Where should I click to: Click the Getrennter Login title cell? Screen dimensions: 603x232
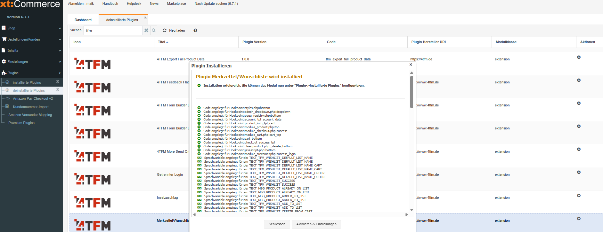170,174
